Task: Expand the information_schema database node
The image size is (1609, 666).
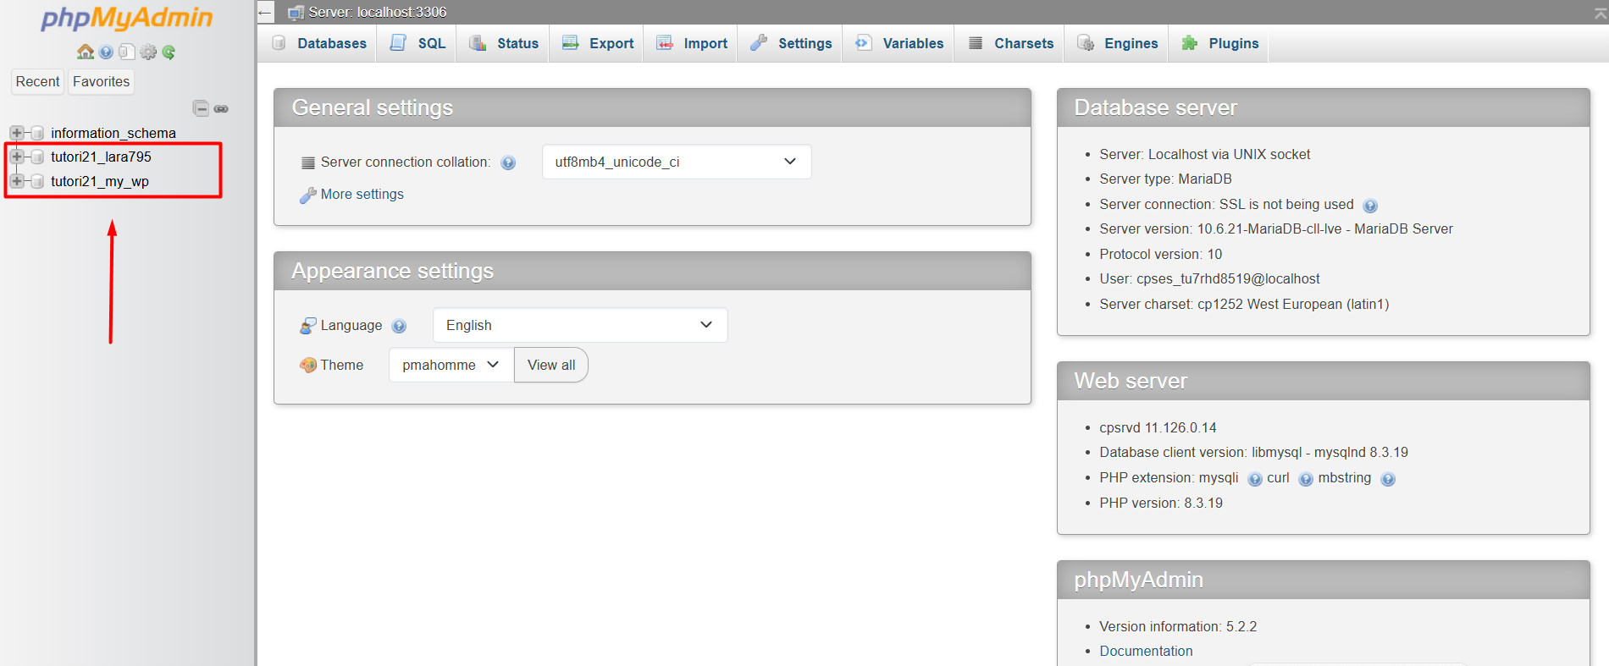Action: click(17, 133)
